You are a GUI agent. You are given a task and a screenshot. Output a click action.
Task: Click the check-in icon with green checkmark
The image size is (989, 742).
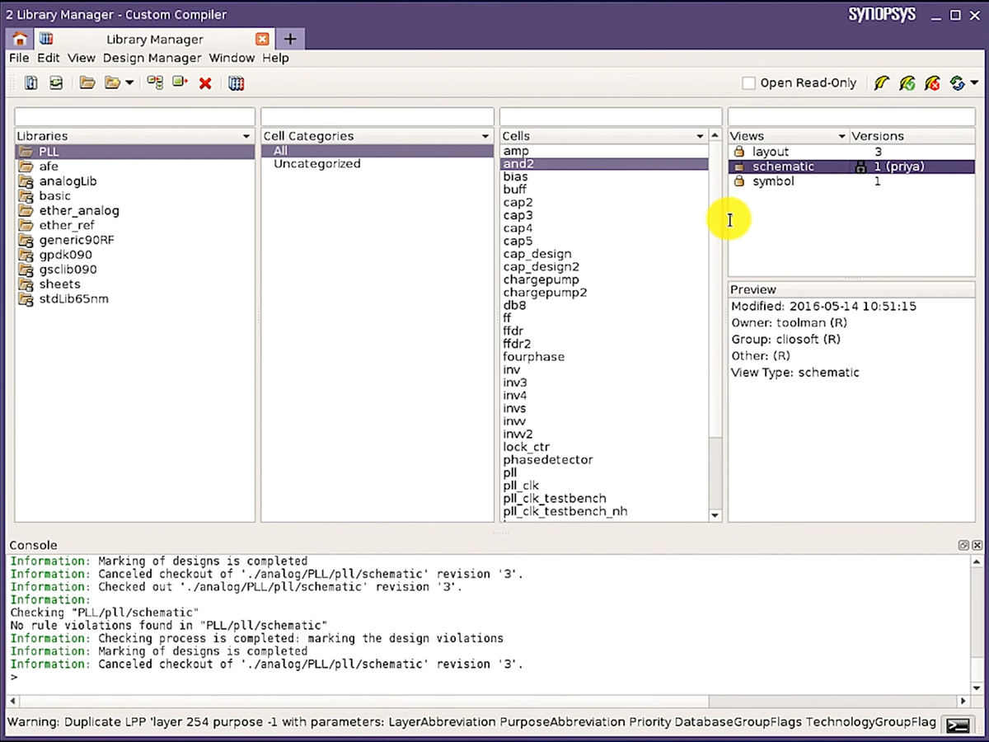[907, 82]
